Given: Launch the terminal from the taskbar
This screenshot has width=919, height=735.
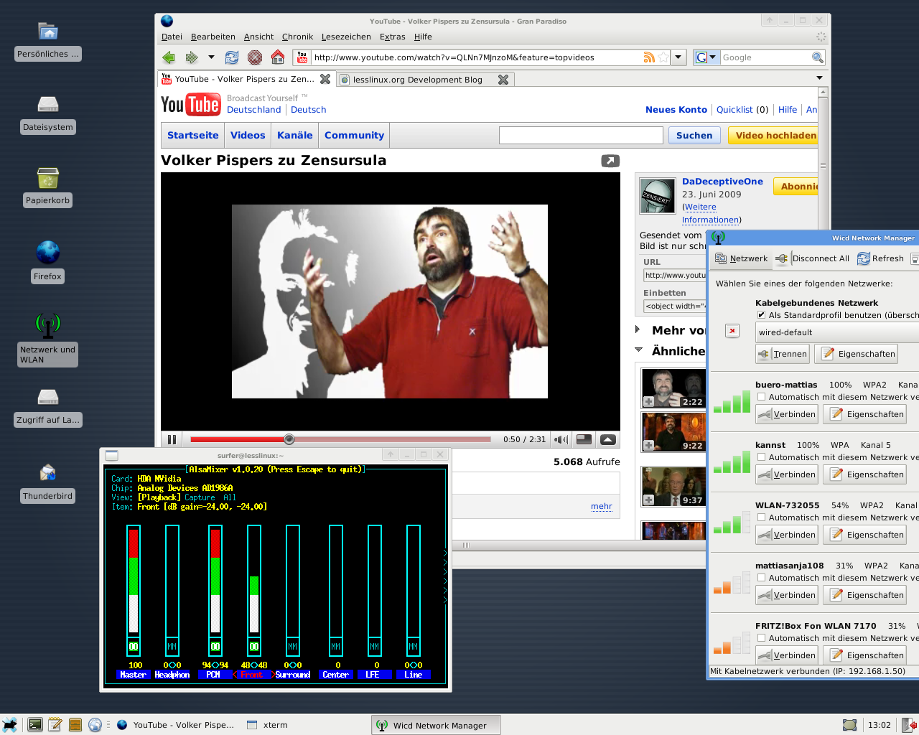Looking at the screenshot, I should 34,725.
